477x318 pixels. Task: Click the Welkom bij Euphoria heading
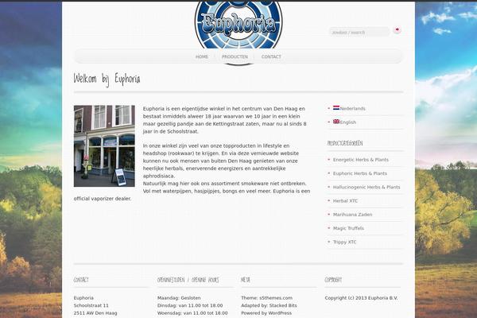pyautogui.click(x=107, y=79)
